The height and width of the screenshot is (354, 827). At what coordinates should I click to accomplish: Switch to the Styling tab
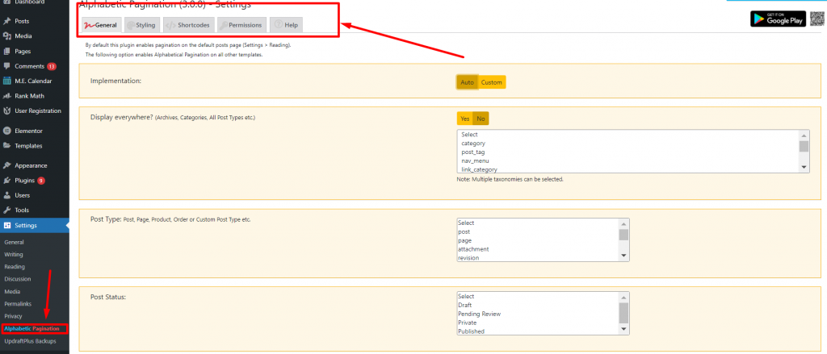point(141,26)
